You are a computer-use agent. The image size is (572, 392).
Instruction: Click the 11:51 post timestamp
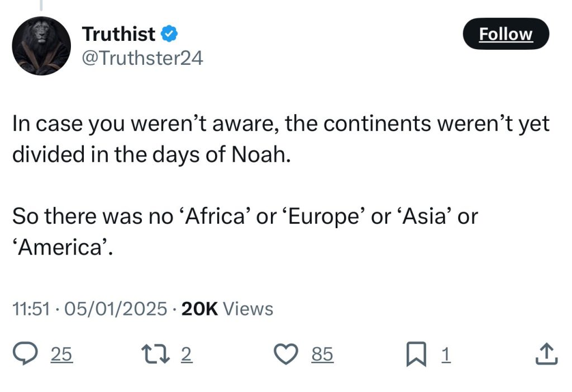tap(31, 309)
